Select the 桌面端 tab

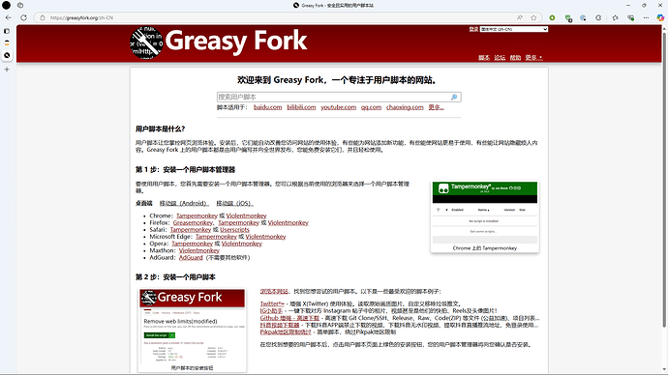144,203
